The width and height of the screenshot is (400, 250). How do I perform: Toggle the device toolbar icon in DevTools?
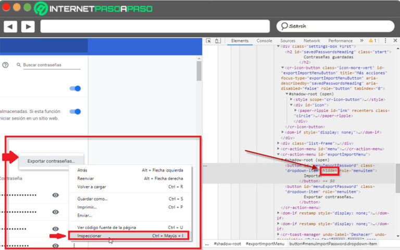[x=218, y=41]
